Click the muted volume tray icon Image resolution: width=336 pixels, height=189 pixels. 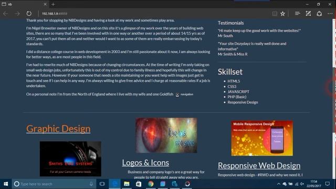(302, 184)
